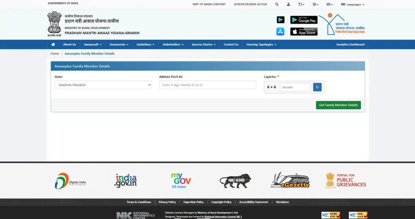Open the Make in India lion logo
Image resolution: width=415 pixels, height=219 pixels.
235,181
